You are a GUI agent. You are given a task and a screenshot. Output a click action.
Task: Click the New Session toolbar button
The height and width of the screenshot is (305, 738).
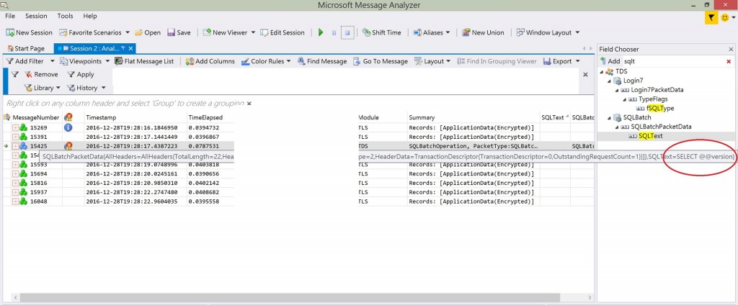(x=29, y=32)
